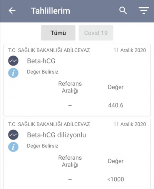Tap second card's 11 Aralık 2020 date
The height and width of the screenshot is (189, 154).
[130, 124]
